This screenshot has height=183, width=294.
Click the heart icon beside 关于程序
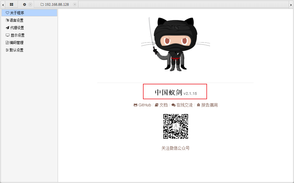(x=7, y=13)
